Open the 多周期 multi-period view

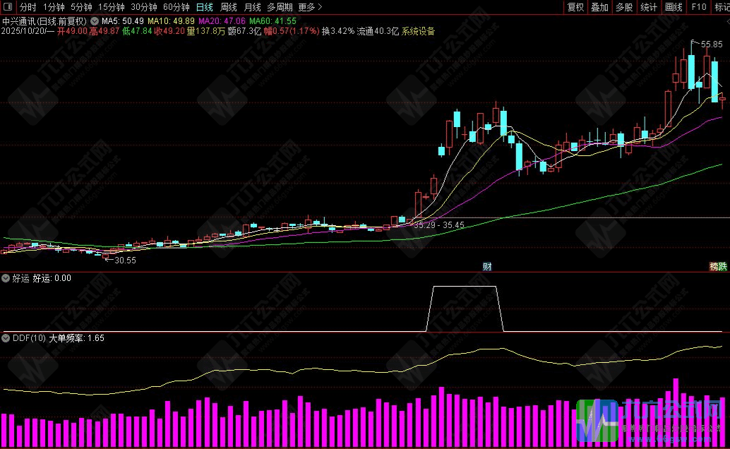pos(280,7)
